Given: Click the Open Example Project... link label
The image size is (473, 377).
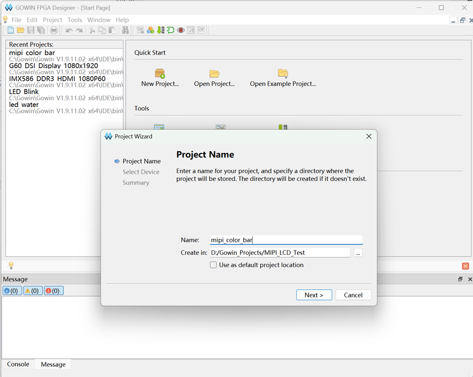Looking at the screenshot, I should (283, 84).
